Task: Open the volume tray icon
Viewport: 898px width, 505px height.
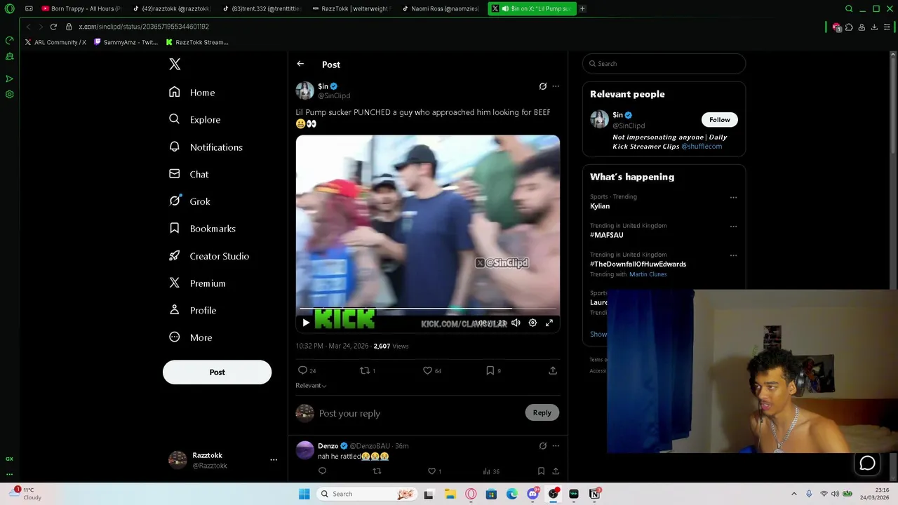Action: (836, 494)
